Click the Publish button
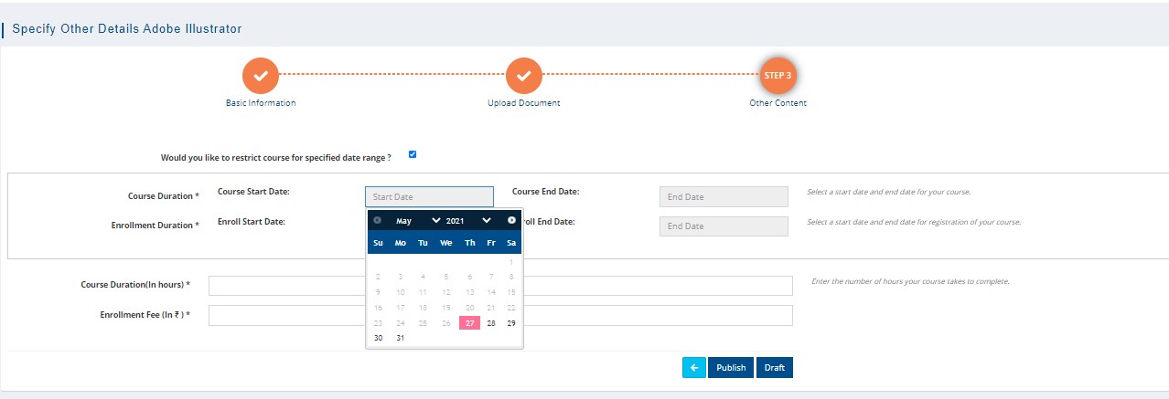 (731, 367)
